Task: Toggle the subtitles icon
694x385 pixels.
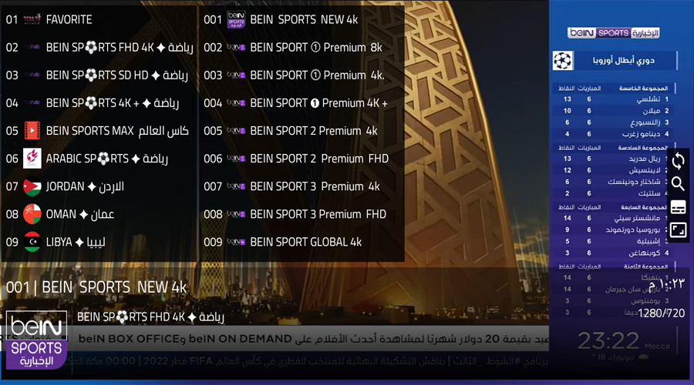Action: tap(678, 207)
